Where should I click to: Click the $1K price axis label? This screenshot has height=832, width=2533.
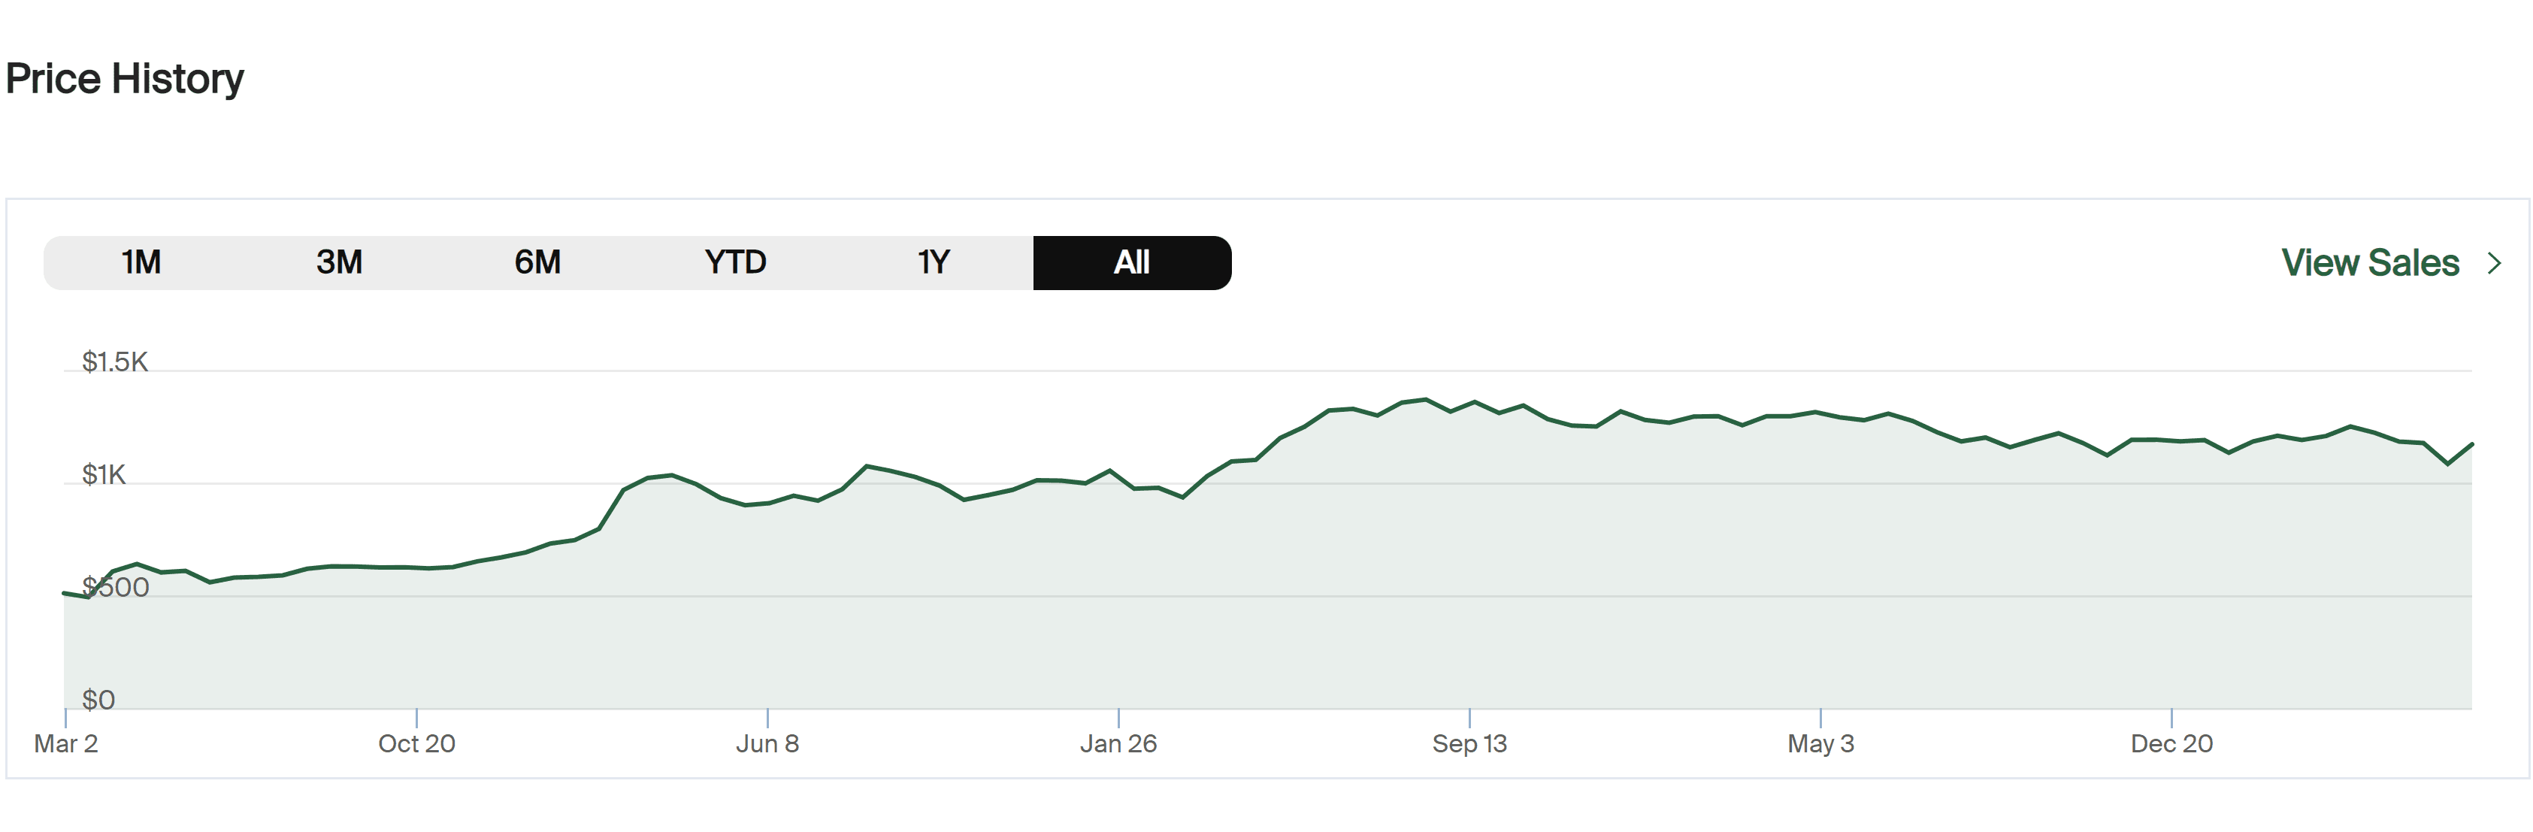(x=104, y=475)
